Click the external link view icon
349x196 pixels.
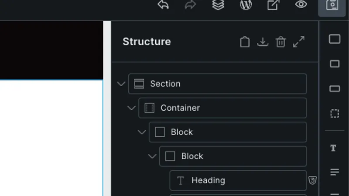click(x=274, y=4)
